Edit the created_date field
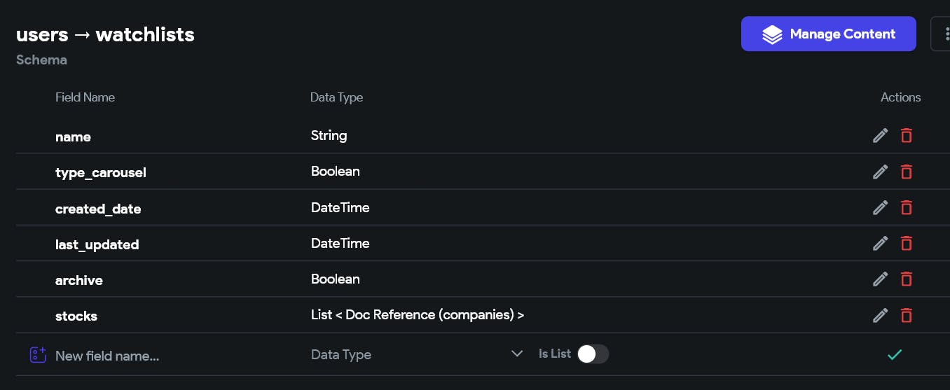 pyautogui.click(x=881, y=207)
